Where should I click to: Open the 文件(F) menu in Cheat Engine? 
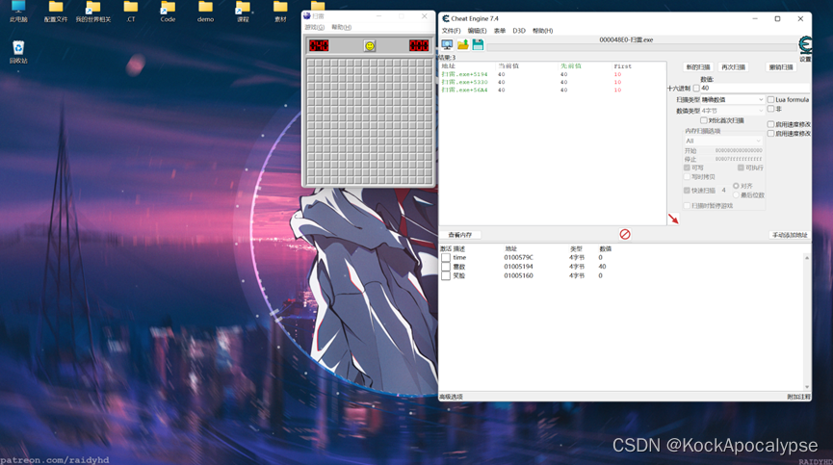click(x=451, y=31)
